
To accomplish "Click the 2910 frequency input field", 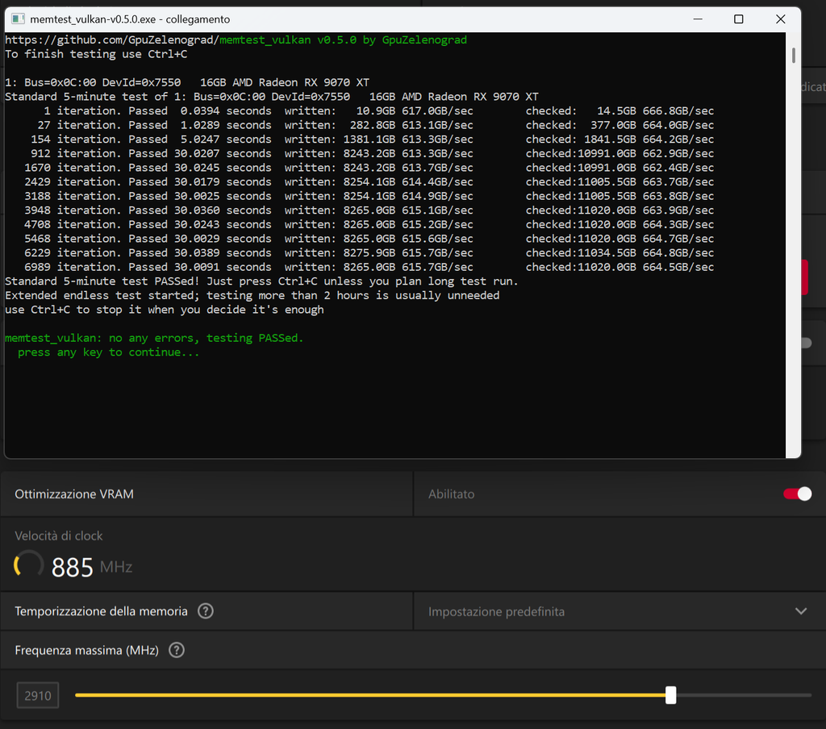I will point(38,695).
